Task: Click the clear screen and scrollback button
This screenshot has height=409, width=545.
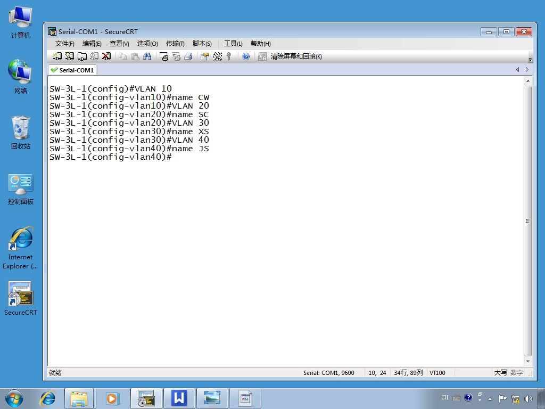Action: [290, 56]
